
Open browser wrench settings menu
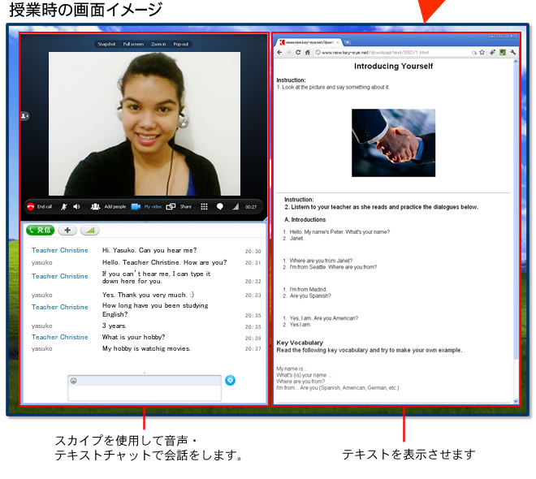(512, 52)
